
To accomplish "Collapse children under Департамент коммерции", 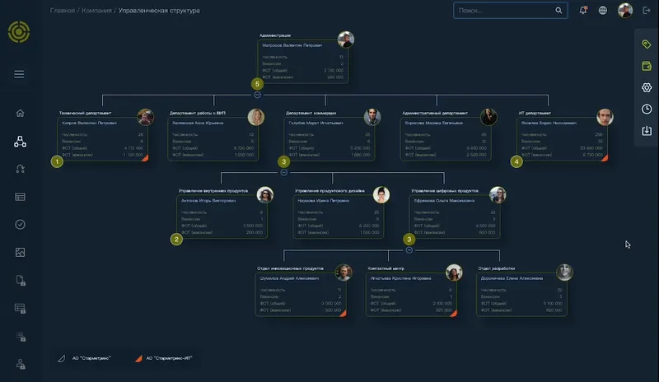I will [x=284, y=173].
